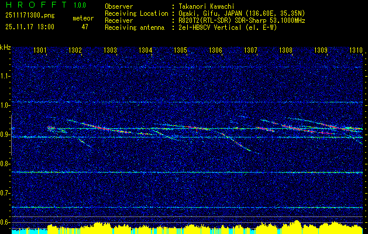Click the 1305 time marker
368x234 pixels.
180,50
